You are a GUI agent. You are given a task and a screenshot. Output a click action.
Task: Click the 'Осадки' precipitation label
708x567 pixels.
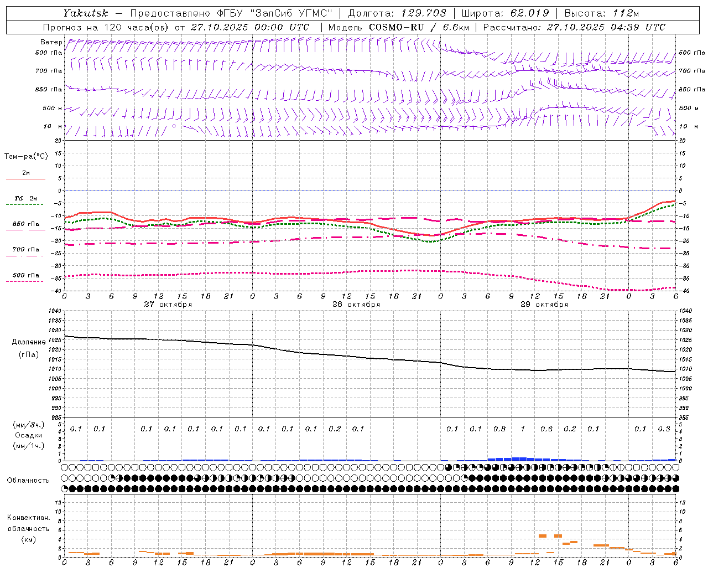click(29, 435)
